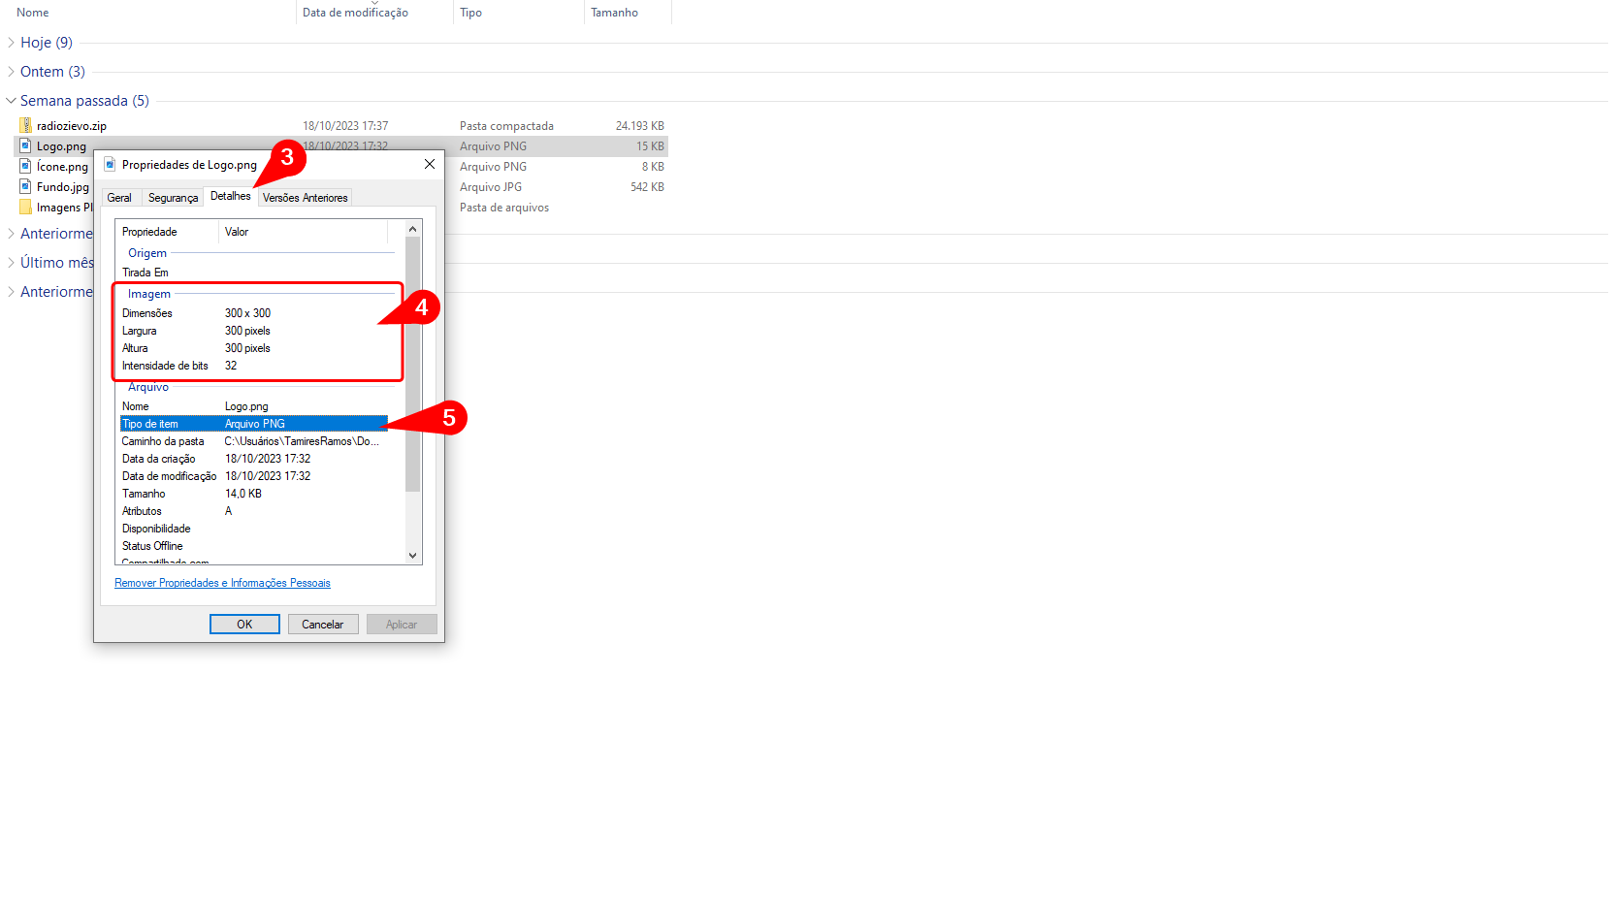
Task: Close the Propriedades de Logo.png dialog
Action: [429, 164]
